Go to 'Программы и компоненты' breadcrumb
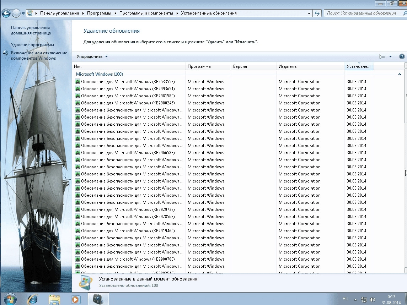The height and width of the screenshot is (305, 407). [146, 13]
